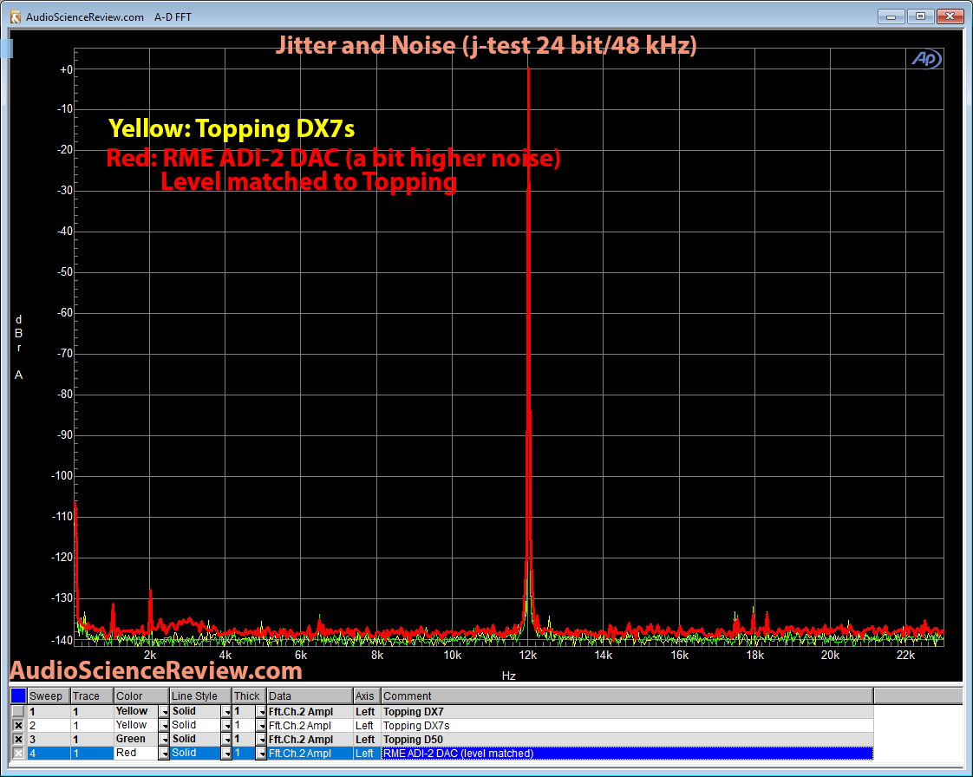
Task: Open Thick dropdown for Topping DX7s row
Action: click(261, 726)
